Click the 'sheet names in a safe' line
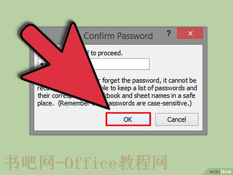The width and height of the screenshot is (233, 175). [x=165, y=96]
